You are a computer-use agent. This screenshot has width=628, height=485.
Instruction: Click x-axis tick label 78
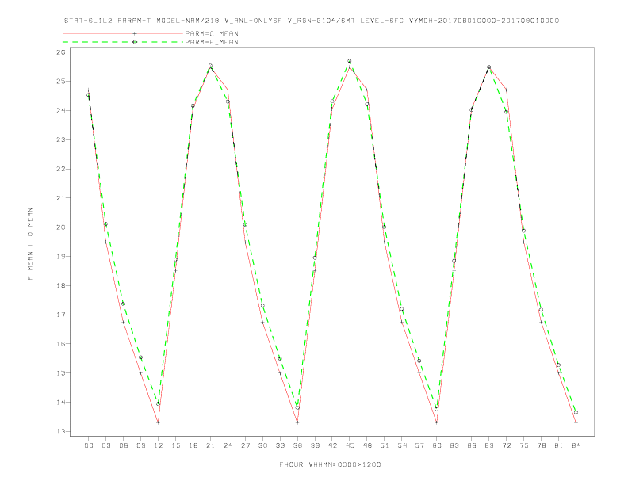pos(541,445)
